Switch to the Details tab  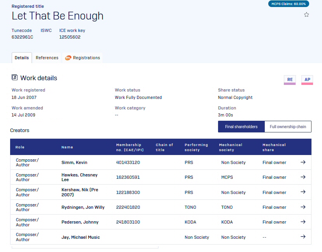22,58
